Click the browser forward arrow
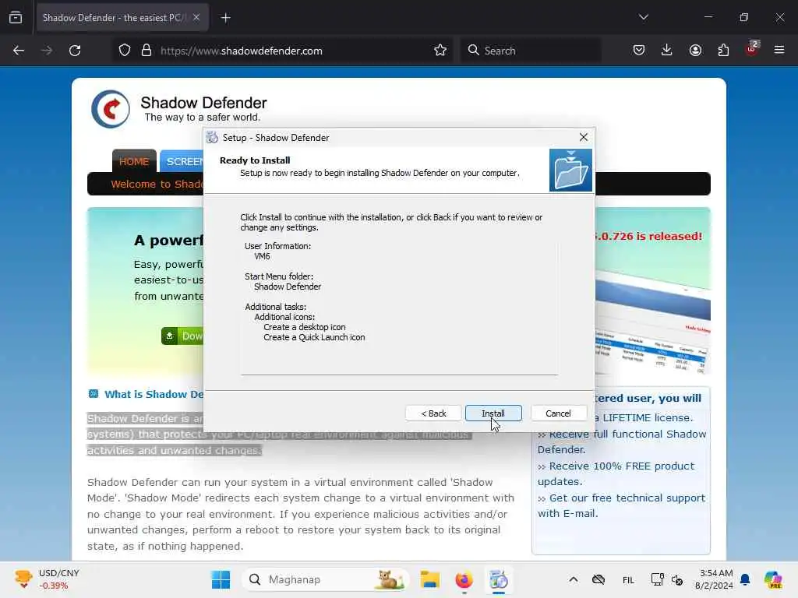Viewport: 798px width, 598px height. tap(47, 51)
